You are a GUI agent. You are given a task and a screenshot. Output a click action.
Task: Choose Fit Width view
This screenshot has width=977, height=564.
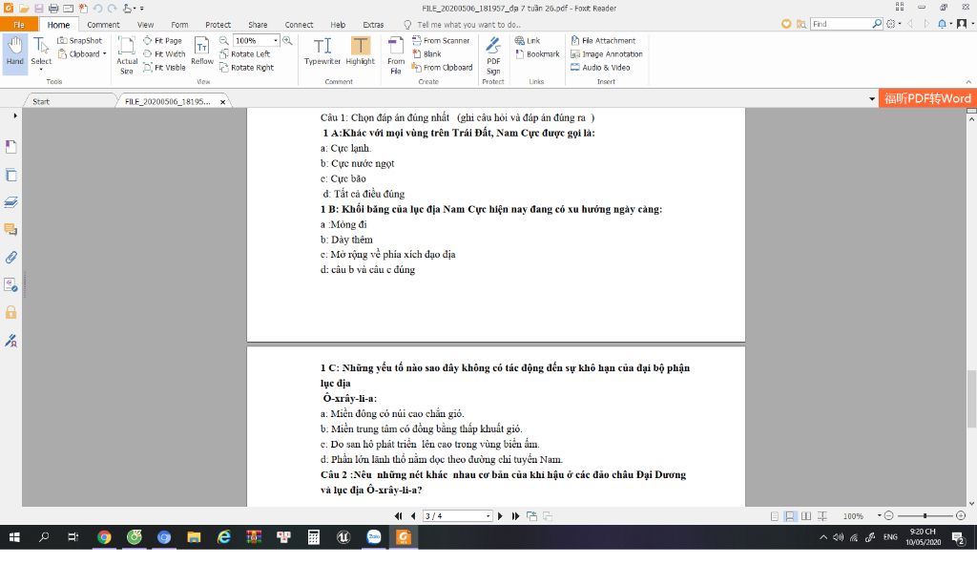pos(164,54)
